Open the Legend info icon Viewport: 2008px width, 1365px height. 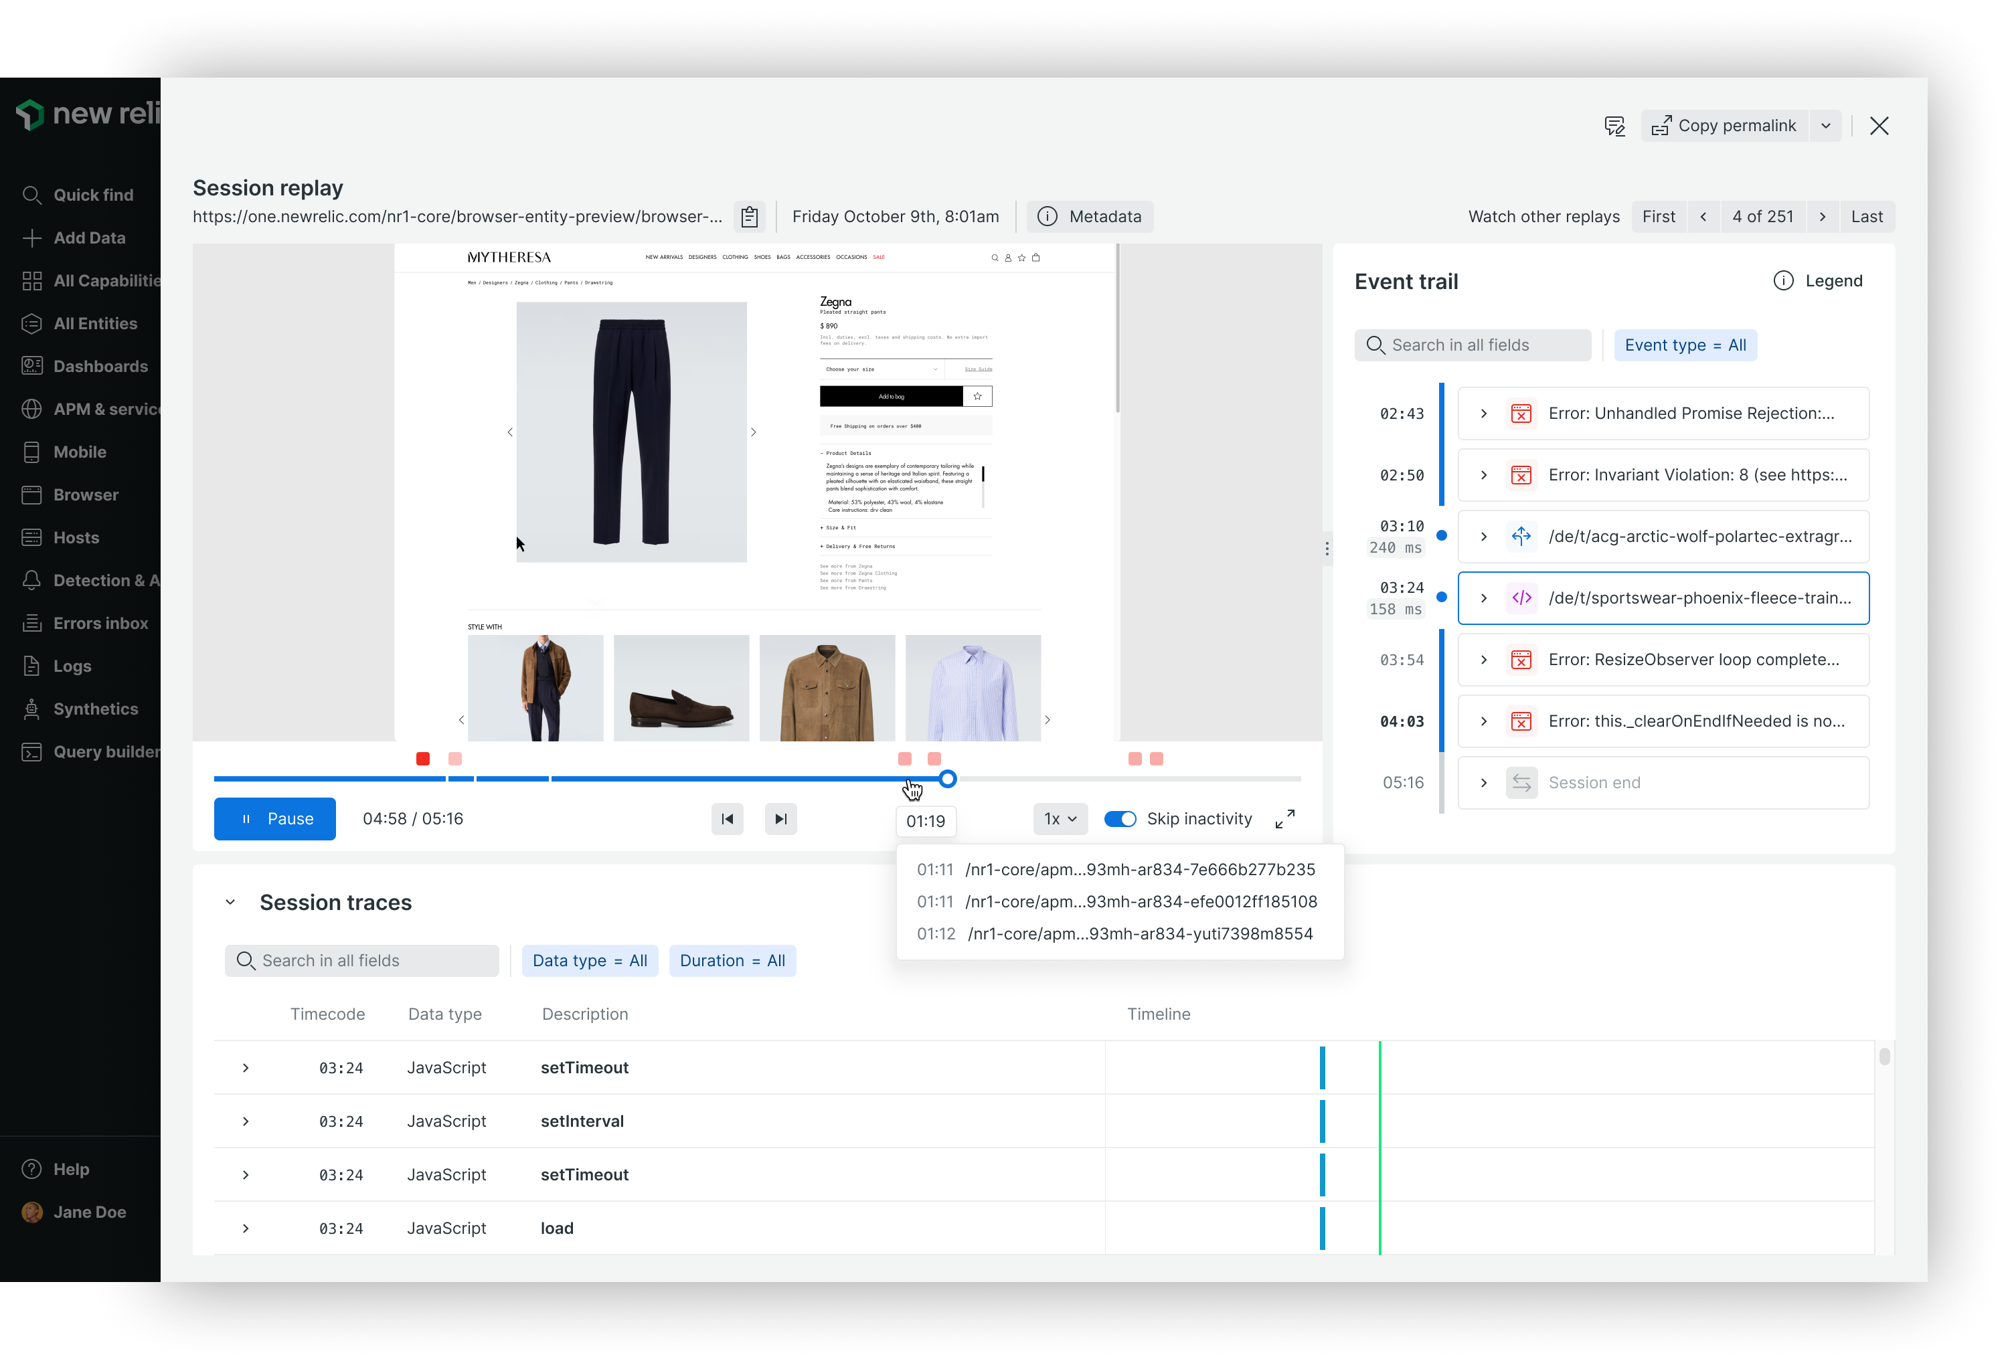1782,281
